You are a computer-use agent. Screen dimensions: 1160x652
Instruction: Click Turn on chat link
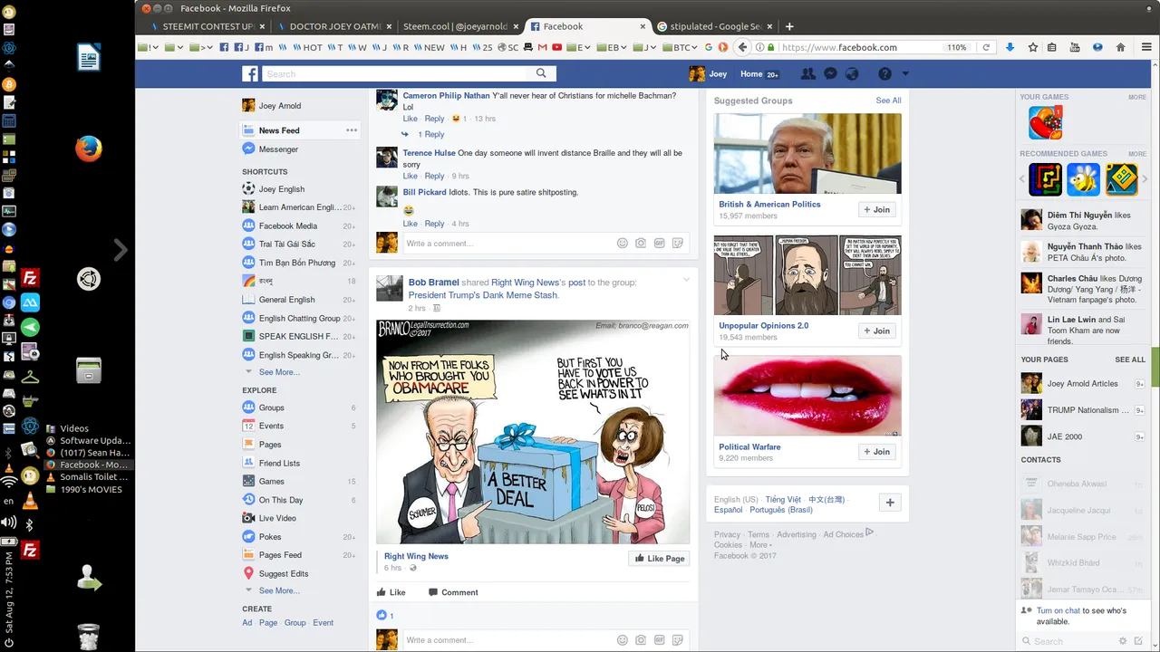1058,611
